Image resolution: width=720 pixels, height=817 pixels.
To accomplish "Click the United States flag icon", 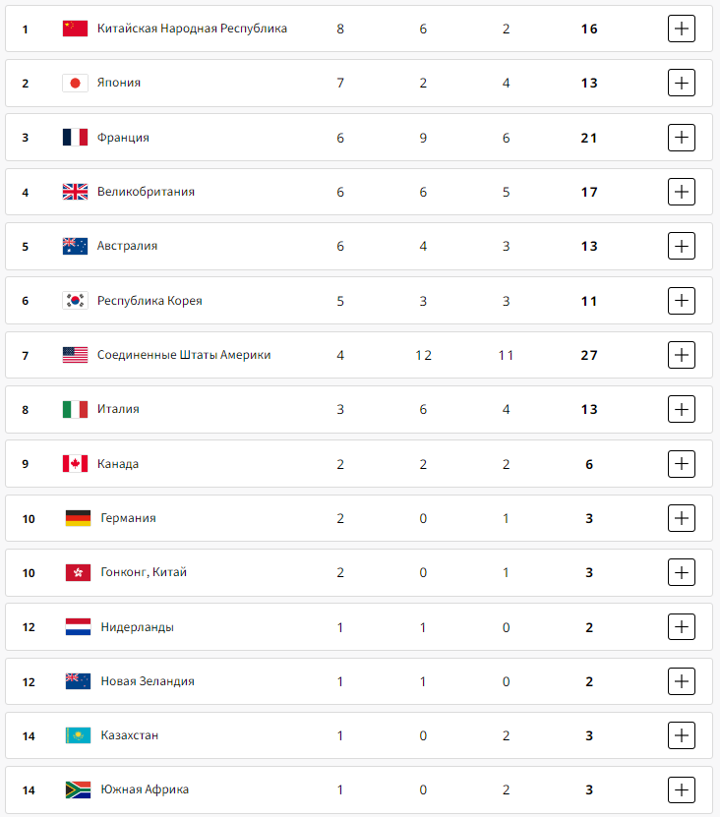I will point(75,355).
